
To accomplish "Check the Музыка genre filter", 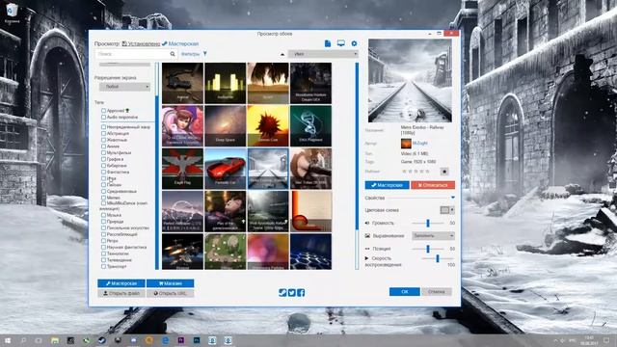I will pyautogui.click(x=103, y=215).
